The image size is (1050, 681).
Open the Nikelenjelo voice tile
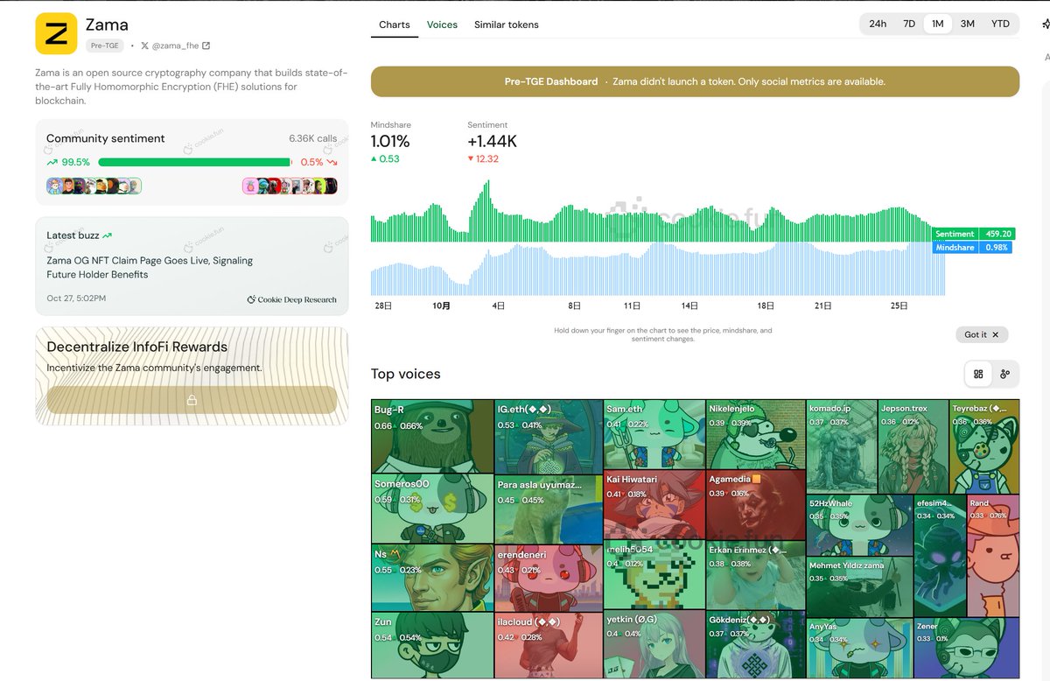coord(756,434)
